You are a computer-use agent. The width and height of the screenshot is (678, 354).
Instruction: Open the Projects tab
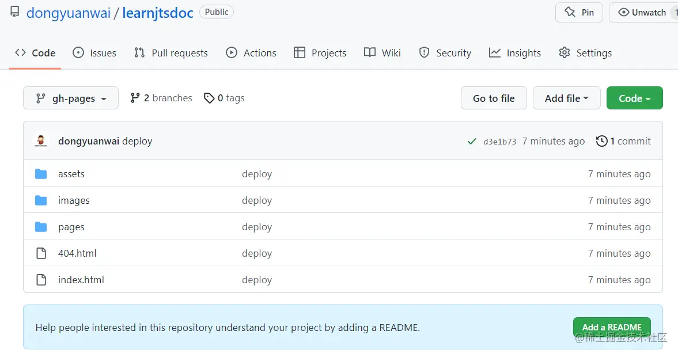[x=320, y=53]
